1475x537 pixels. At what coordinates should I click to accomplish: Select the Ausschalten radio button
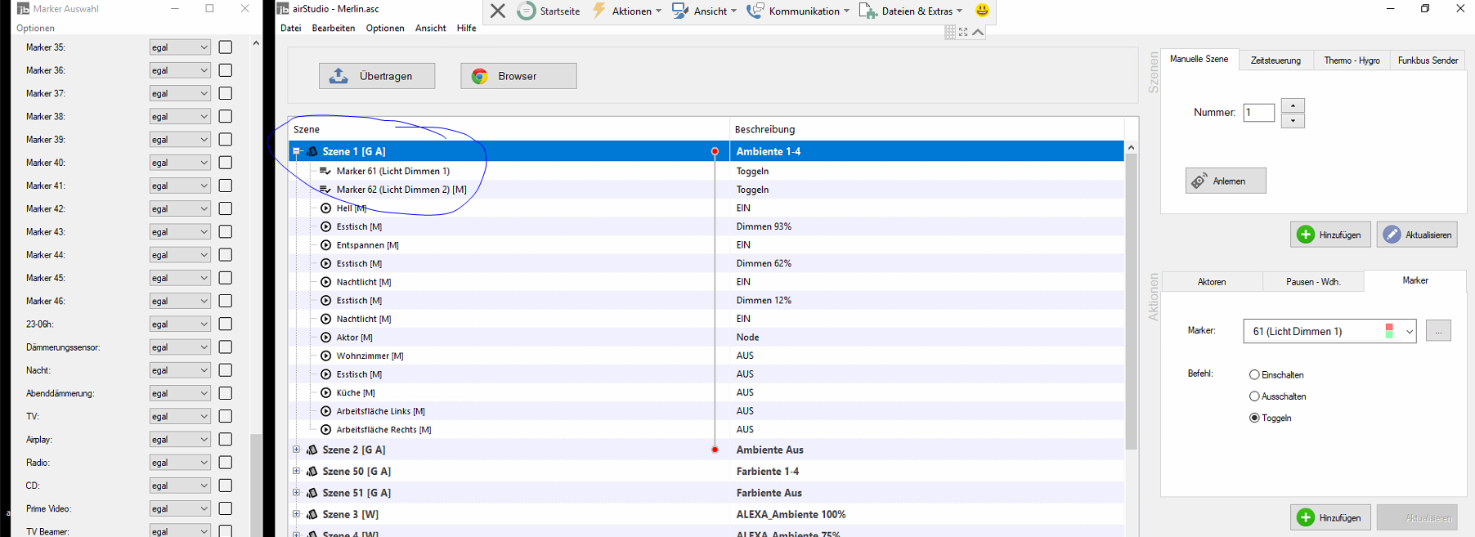point(1254,396)
